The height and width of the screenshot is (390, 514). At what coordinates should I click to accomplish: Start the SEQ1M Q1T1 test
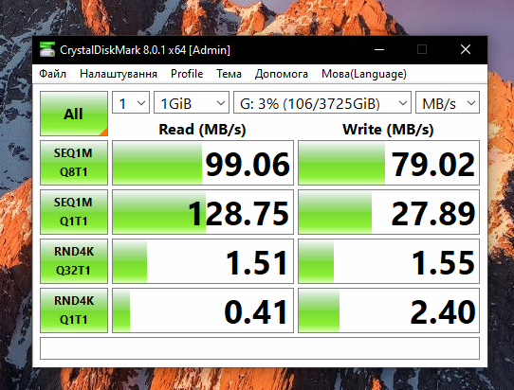point(74,212)
